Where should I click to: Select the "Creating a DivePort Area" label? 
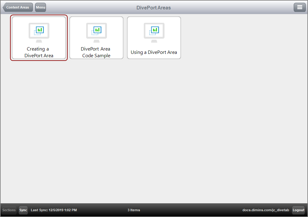[39, 52]
